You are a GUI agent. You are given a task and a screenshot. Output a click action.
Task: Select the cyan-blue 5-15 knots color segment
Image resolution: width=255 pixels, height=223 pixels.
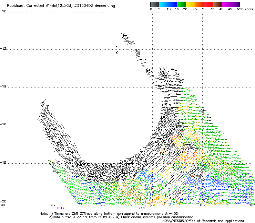coord(168,4)
